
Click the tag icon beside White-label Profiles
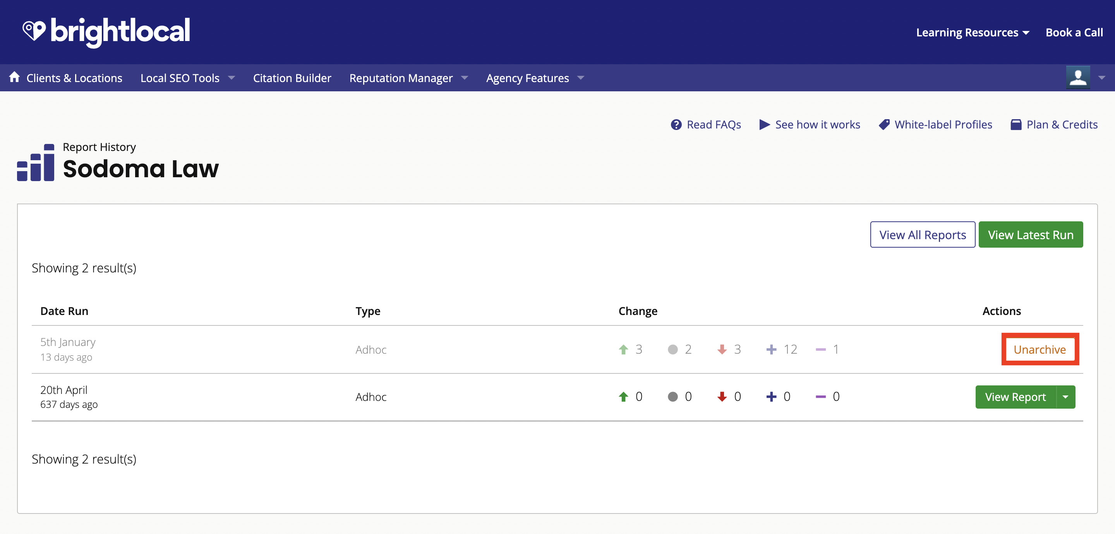tap(884, 125)
